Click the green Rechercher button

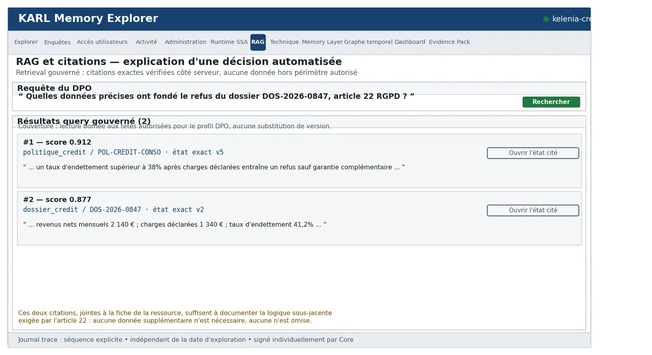(x=551, y=102)
